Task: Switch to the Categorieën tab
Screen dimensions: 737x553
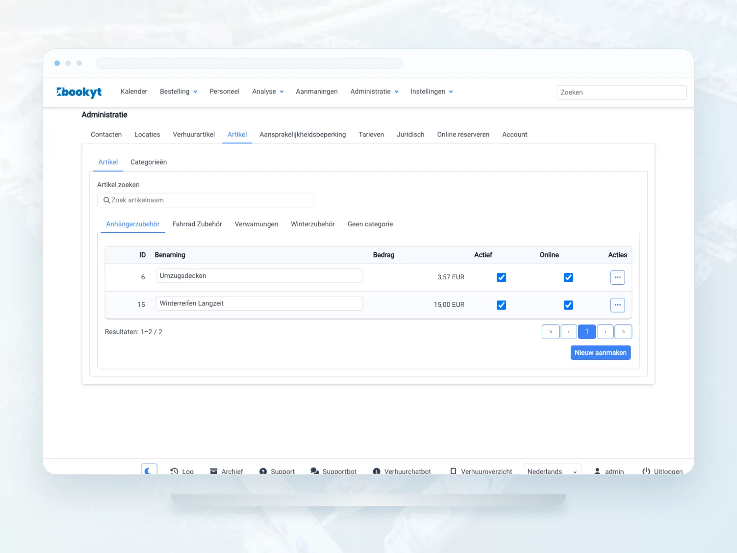Action: pos(148,162)
